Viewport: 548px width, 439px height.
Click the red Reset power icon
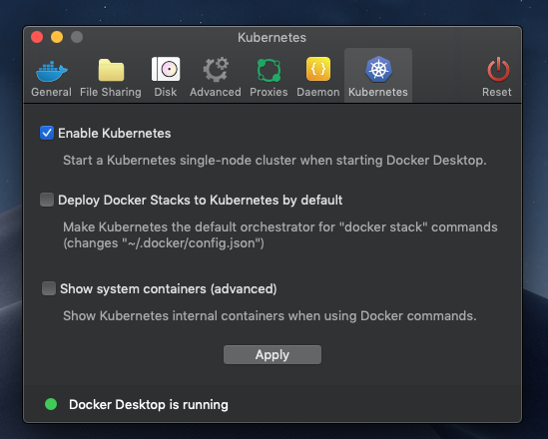(498, 69)
